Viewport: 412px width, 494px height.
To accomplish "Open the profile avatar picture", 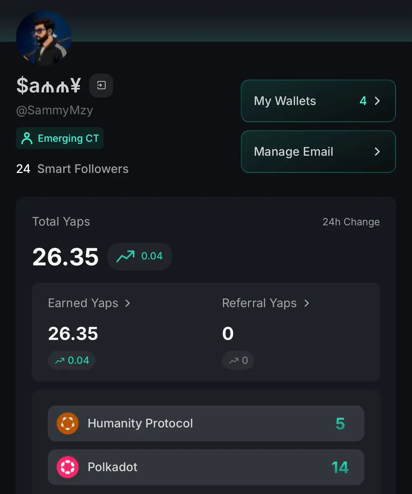I will pos(44,38).
